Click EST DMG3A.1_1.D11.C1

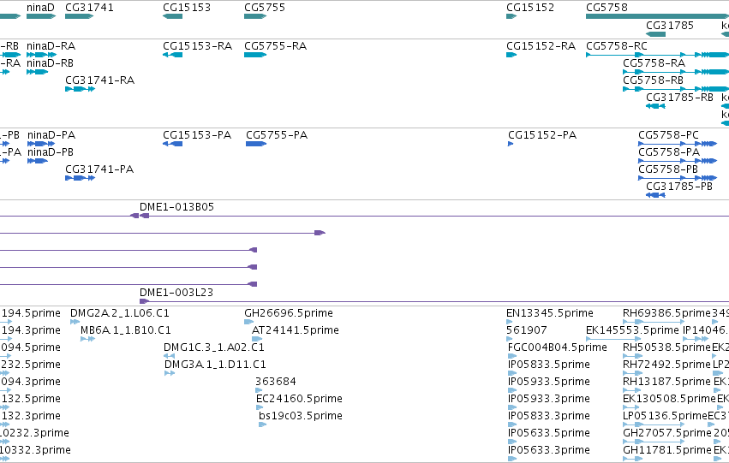pyautogui.click(x=170, y=373)
